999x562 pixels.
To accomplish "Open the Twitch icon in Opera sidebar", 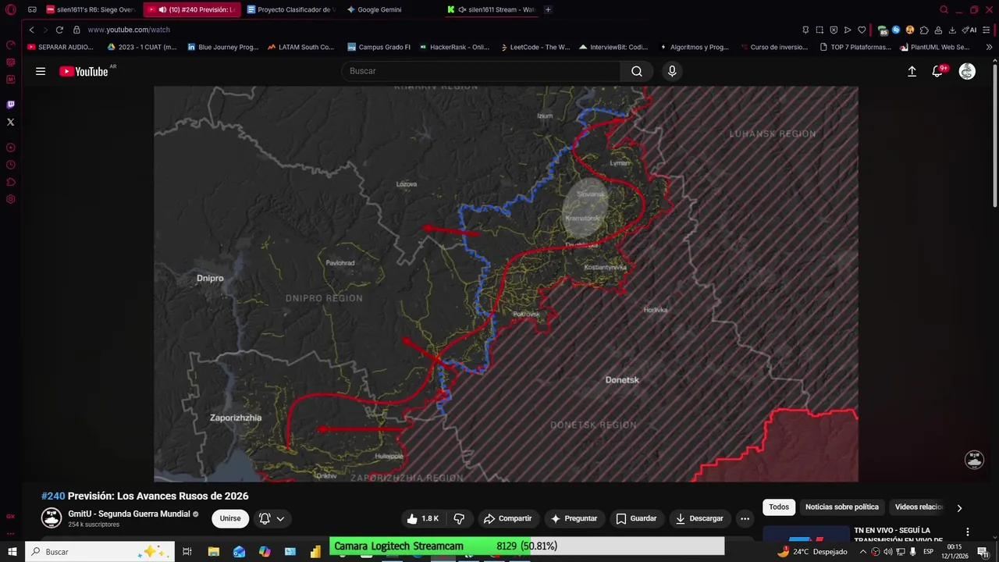I will point(10,105).
